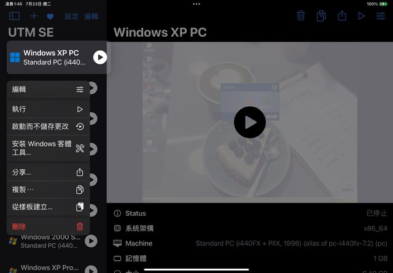Select 執行 in the context menu
This screenshot has width=393, height=273.
coord(48,109)
